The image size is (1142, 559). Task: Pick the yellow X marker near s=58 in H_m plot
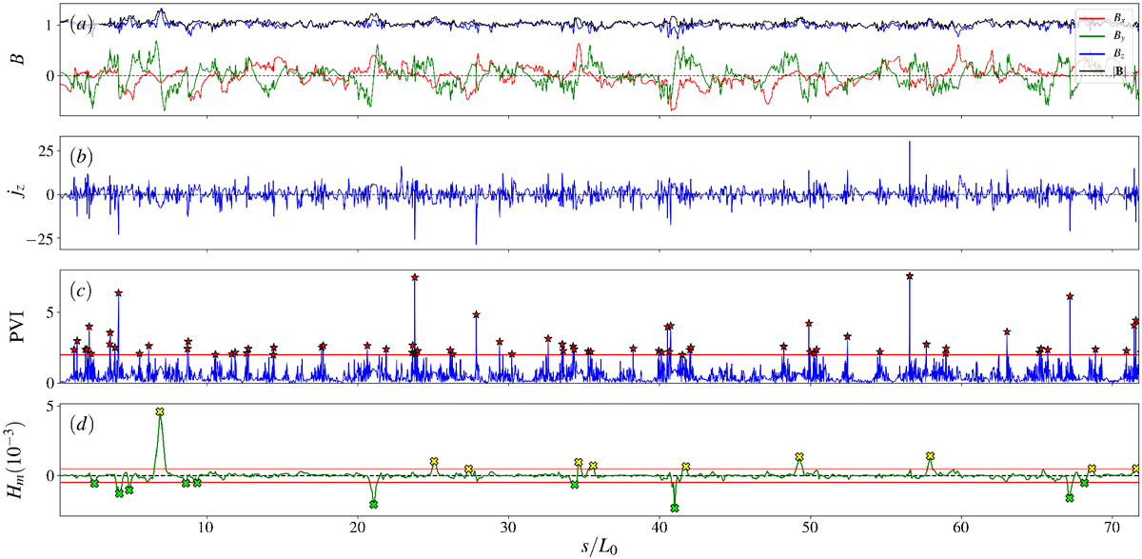point(930,456)
